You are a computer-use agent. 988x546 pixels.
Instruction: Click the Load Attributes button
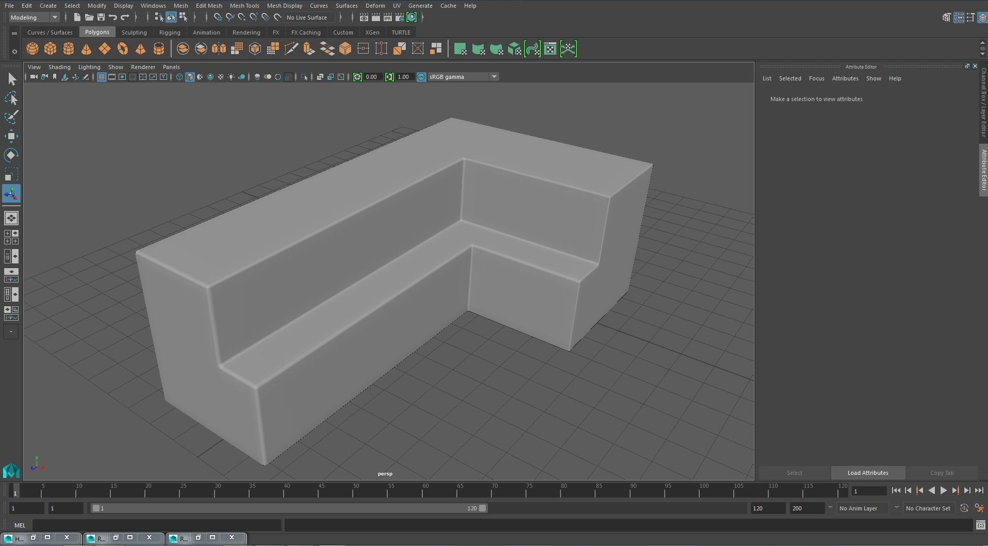[868, 473]
